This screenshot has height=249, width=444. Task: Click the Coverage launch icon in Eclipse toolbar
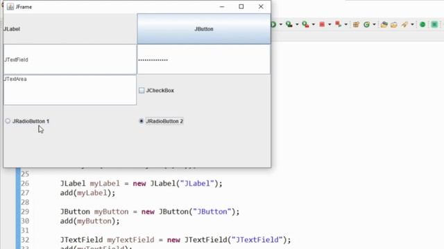[x=289, y=25]
